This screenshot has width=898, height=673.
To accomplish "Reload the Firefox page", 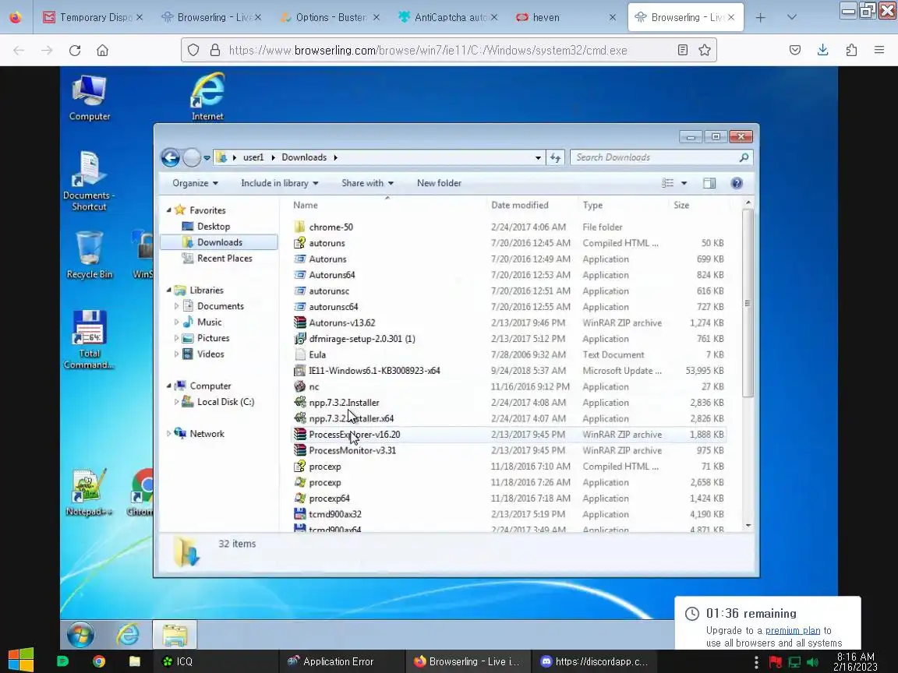I will 75,51.
